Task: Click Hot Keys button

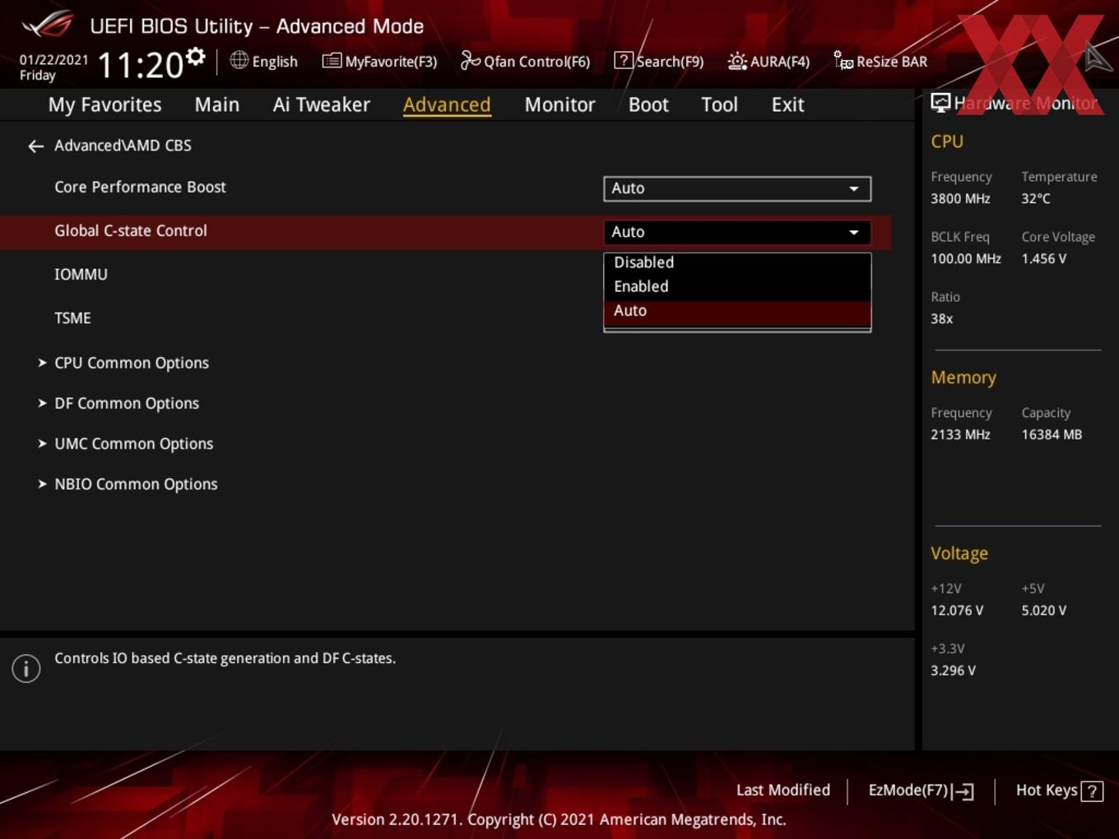Action: (x=1059, y=790)
